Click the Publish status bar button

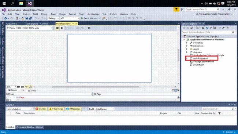[229, 132]
